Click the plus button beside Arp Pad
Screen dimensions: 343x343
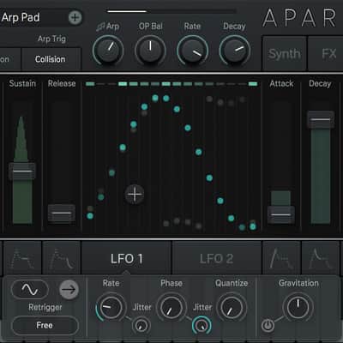tap(75, 18)
